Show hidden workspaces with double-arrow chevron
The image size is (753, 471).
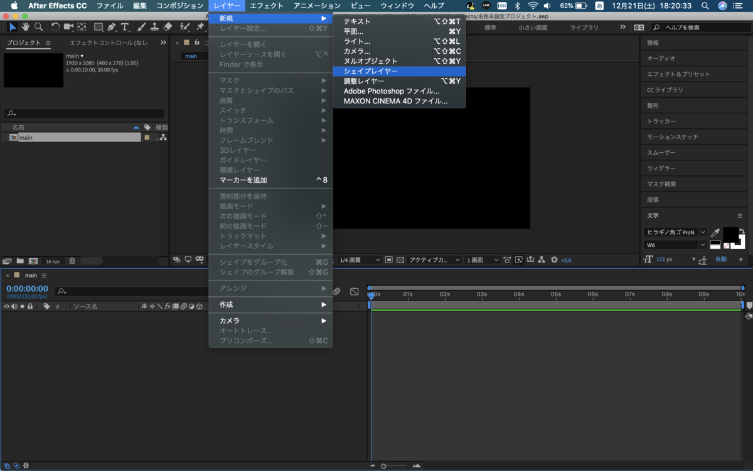click(x=622, y=28)
